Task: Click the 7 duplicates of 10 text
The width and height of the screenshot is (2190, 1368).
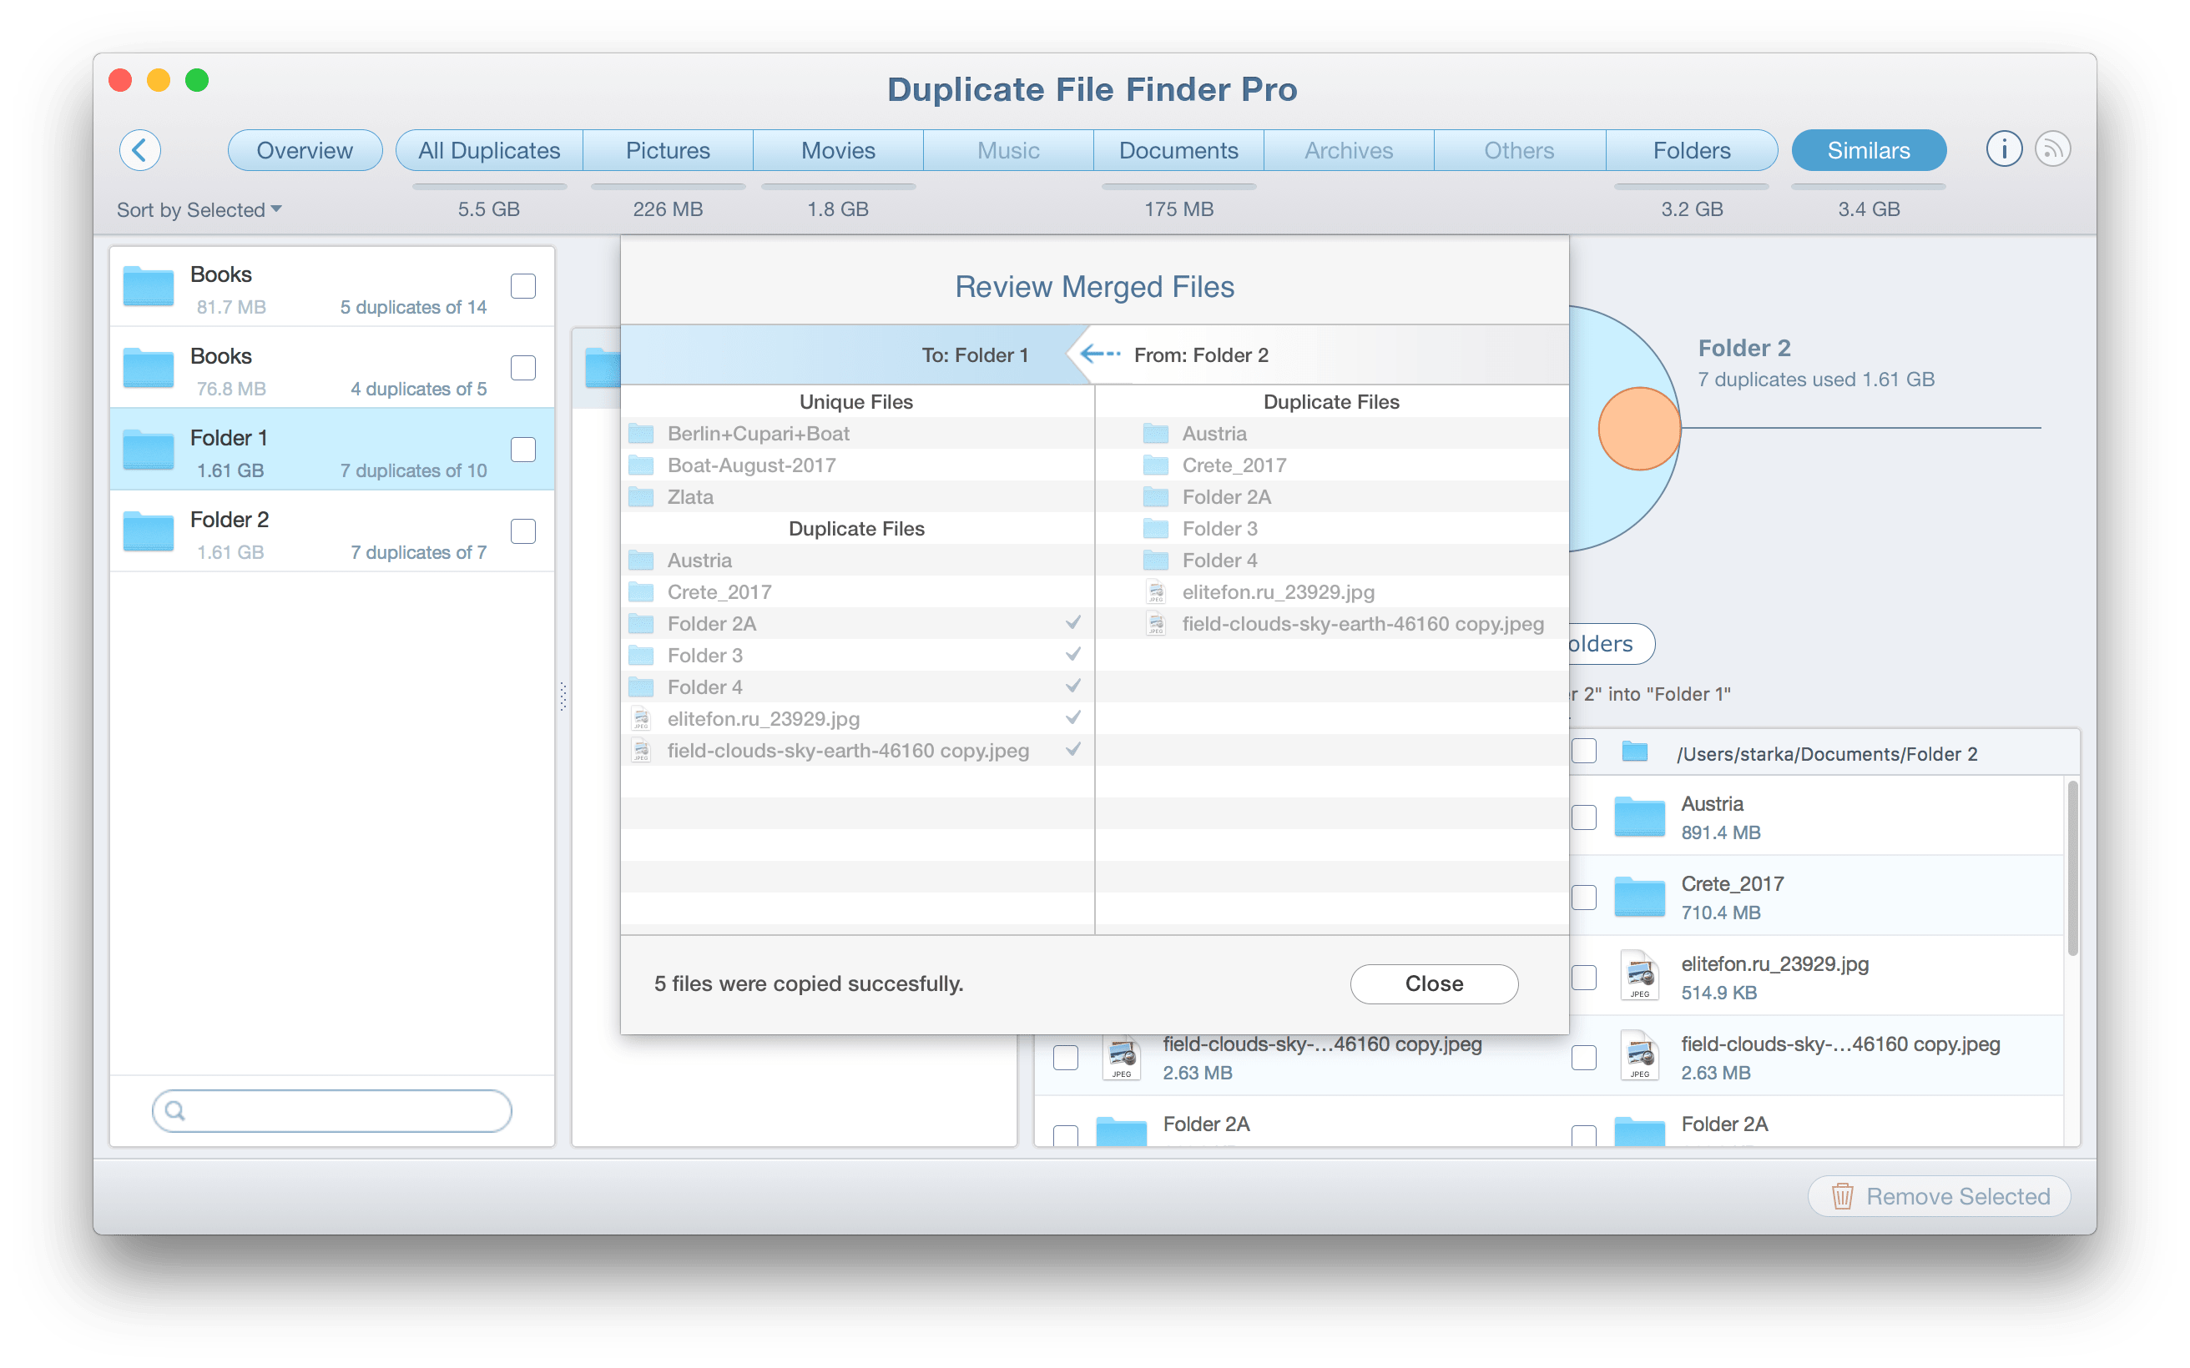Action: 412,470
